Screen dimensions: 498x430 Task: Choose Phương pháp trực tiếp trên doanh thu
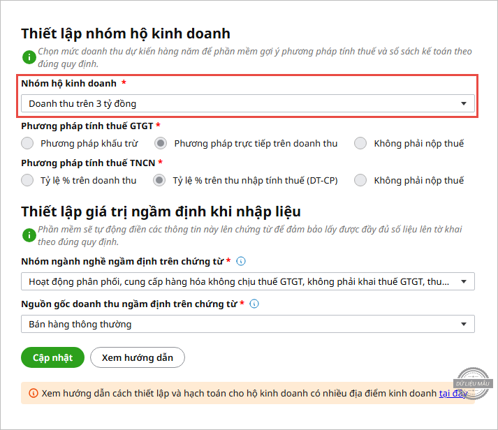[161, 143]
